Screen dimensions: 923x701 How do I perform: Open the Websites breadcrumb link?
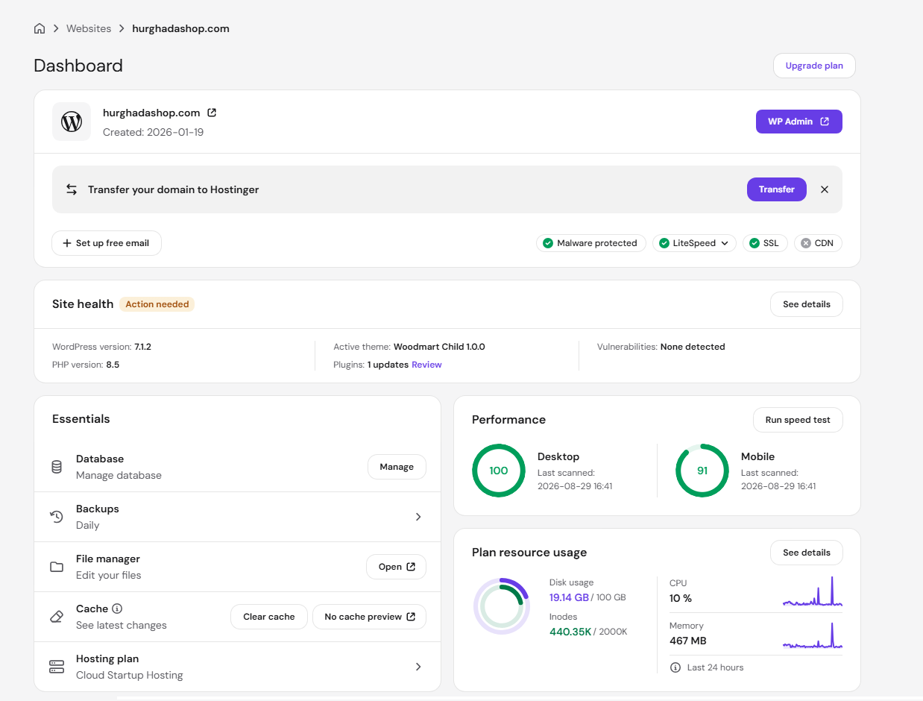click(x=89, y=28)
